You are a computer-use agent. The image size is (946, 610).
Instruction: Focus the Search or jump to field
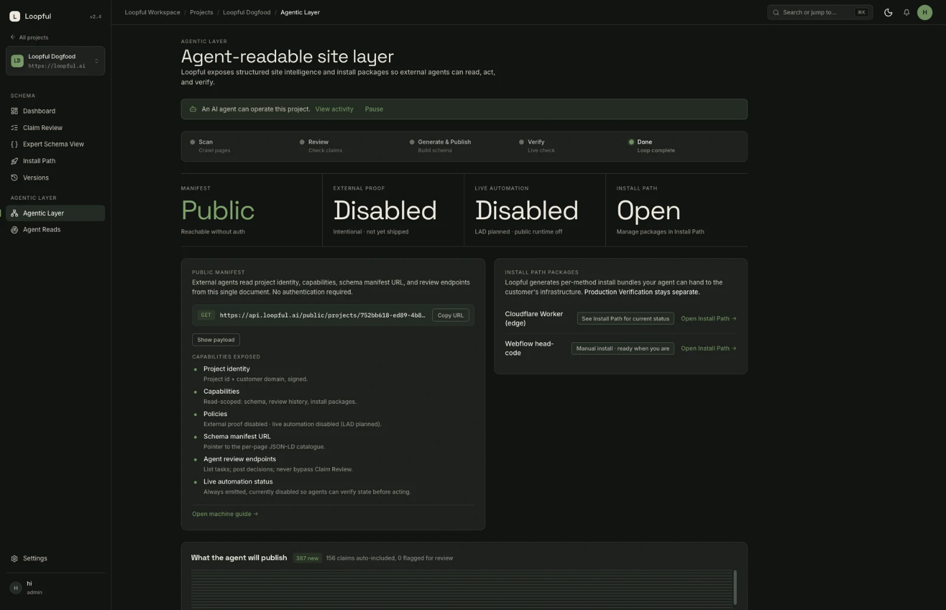[x=819, y=12]
